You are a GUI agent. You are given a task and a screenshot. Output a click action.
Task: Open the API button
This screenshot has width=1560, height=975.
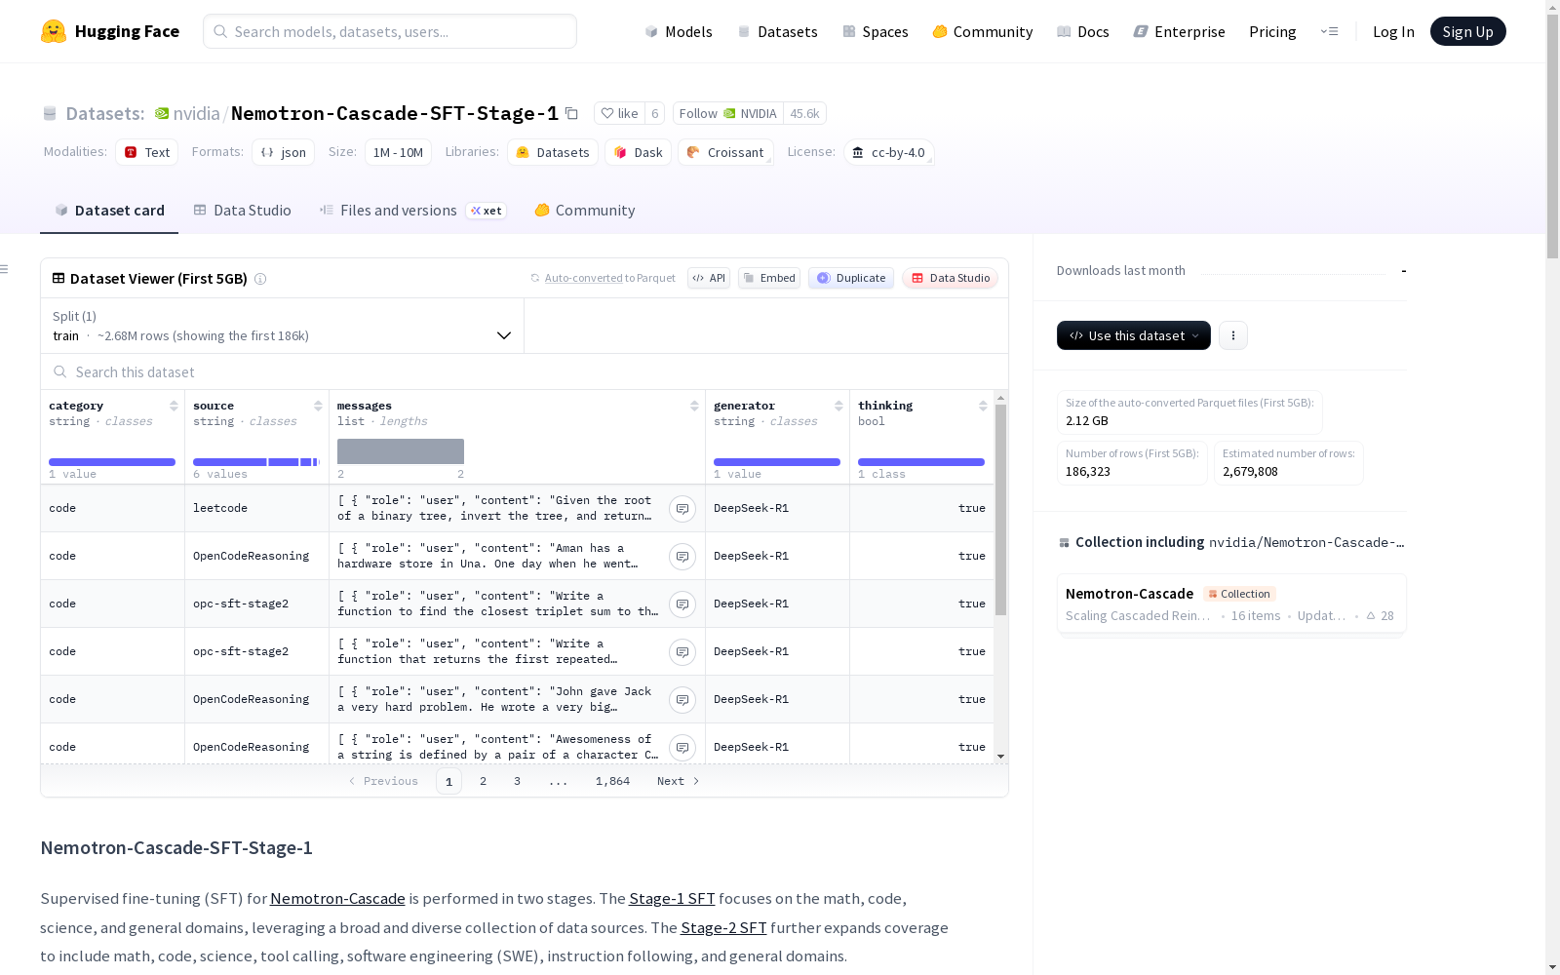[x=709, y=278]
